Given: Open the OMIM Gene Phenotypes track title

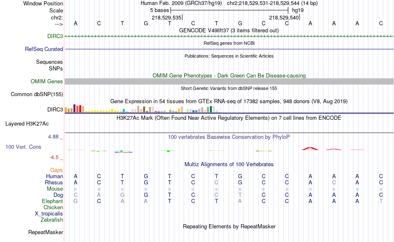Looking at the screenshot, I should [229, 75].
